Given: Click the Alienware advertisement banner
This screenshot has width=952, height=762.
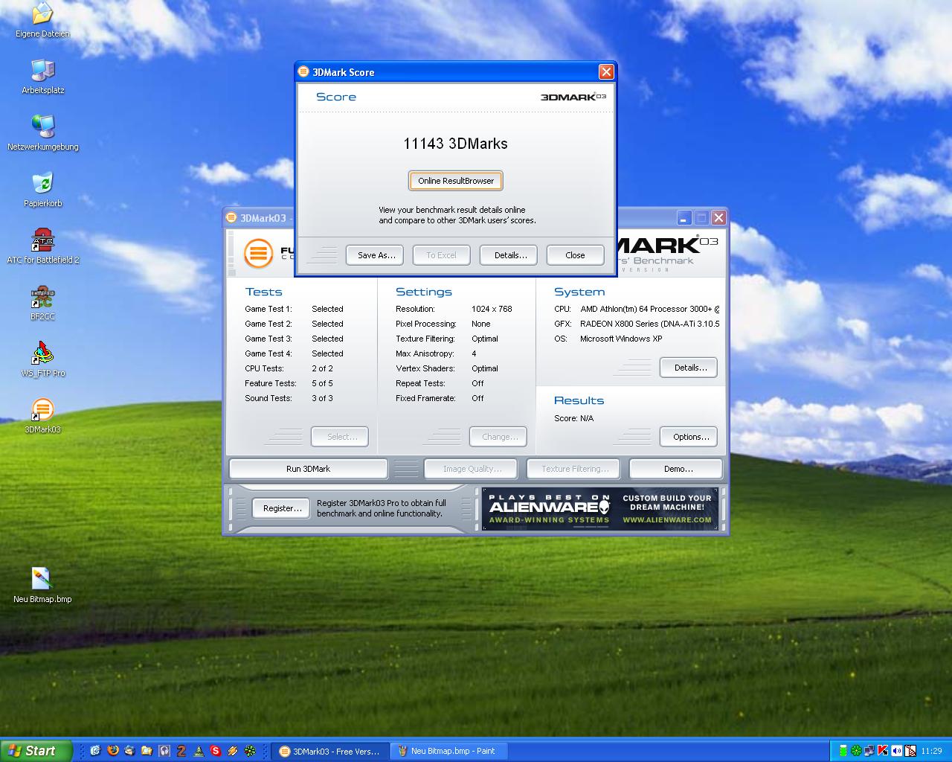Looking at the screenshot, I should pos(600,509).
